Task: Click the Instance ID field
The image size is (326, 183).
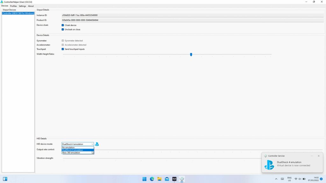Action: pyautogui.click(x=193, y=15)
